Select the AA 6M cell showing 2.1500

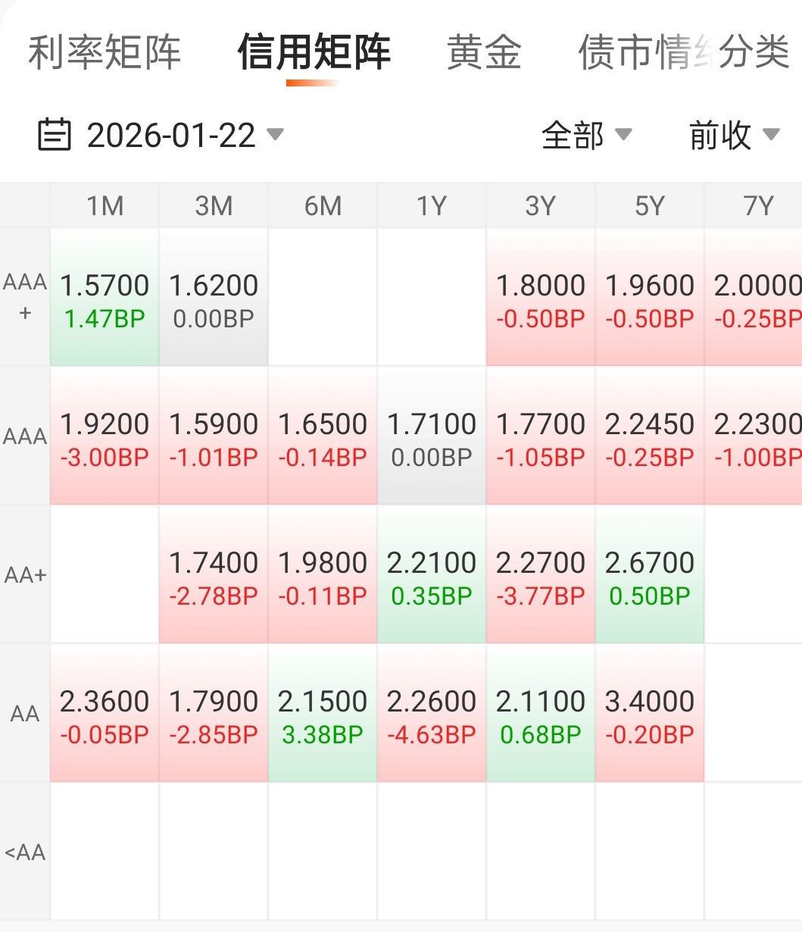tap(323, 714)
